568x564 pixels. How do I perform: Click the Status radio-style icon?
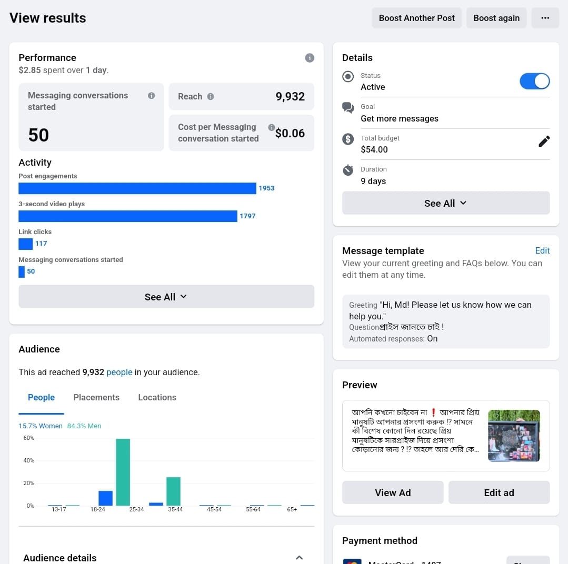(348, 77)
